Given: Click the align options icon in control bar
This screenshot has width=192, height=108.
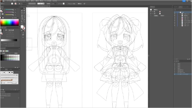Looking at the screenshot, I should 85,4.
